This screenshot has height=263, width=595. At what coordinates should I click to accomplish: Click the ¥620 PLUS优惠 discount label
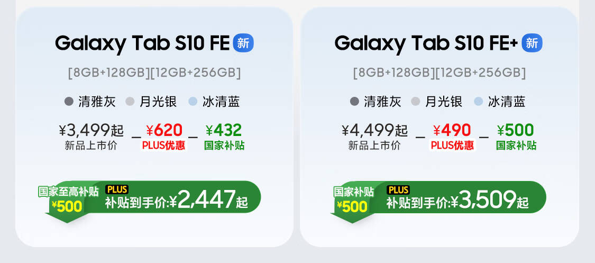tap(164, 137)
